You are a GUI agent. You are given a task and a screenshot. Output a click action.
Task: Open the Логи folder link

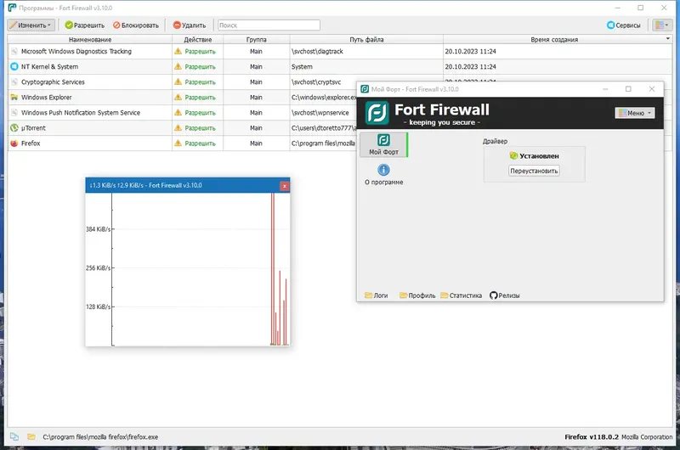(376, 295)
